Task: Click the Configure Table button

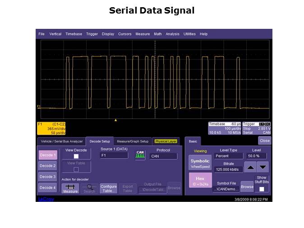Action: click(x=108, y=188)
